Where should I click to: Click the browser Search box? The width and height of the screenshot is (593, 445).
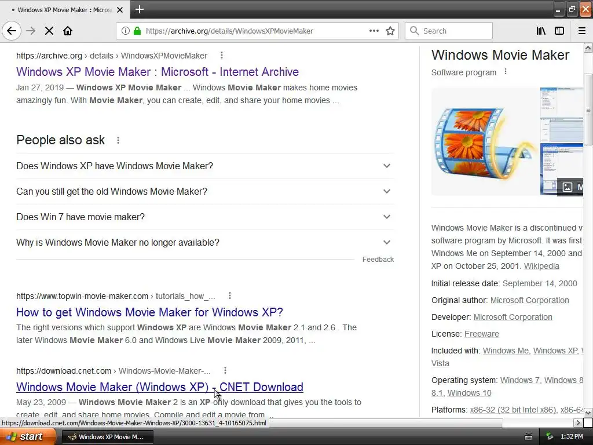pos(449,31)
